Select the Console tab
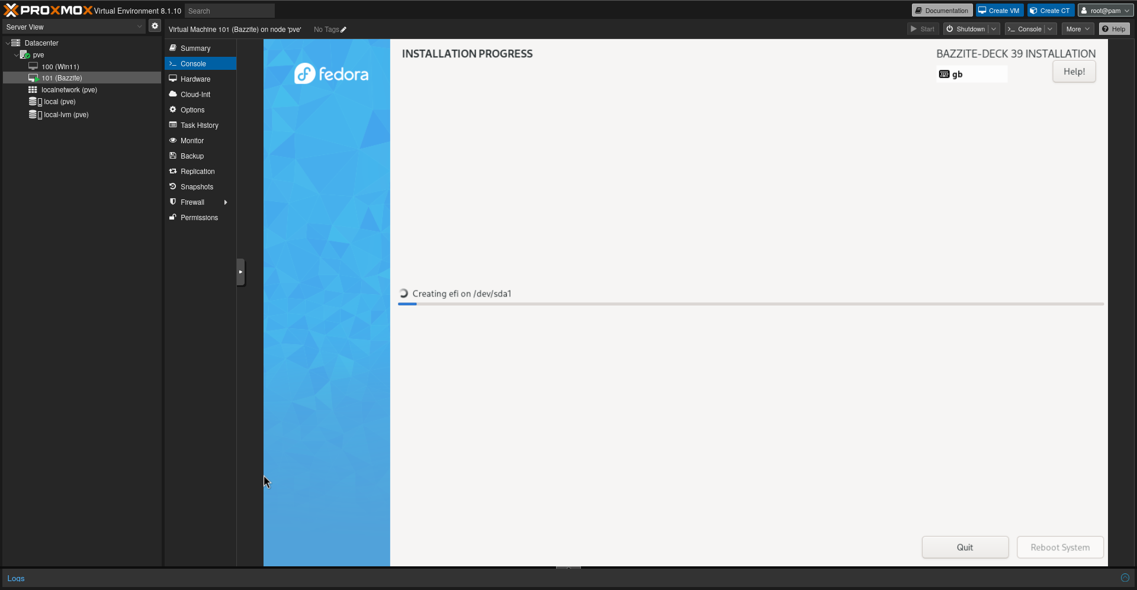The image size is (1137, 590). (200, 63)
